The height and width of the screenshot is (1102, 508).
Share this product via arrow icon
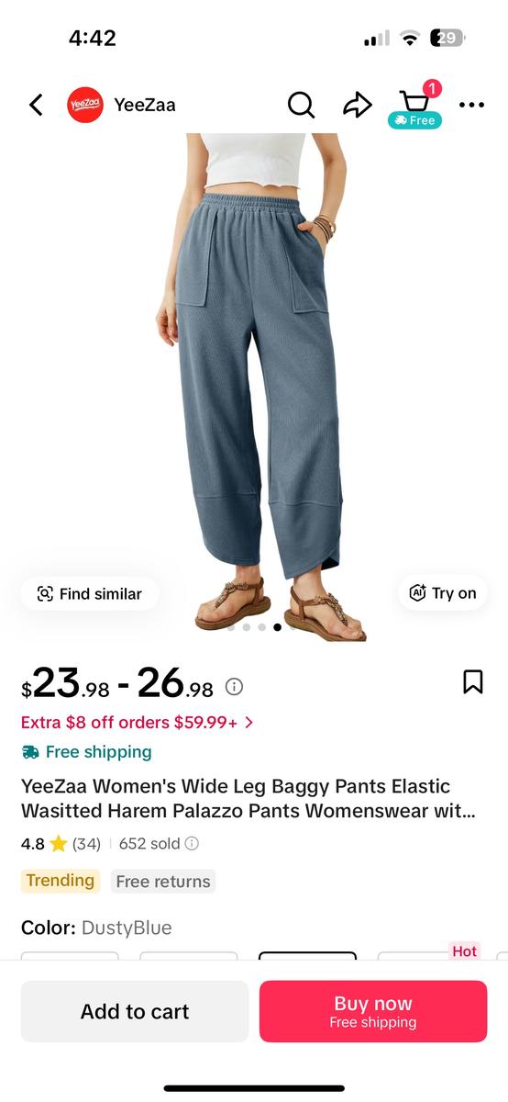tap(357, 105)
